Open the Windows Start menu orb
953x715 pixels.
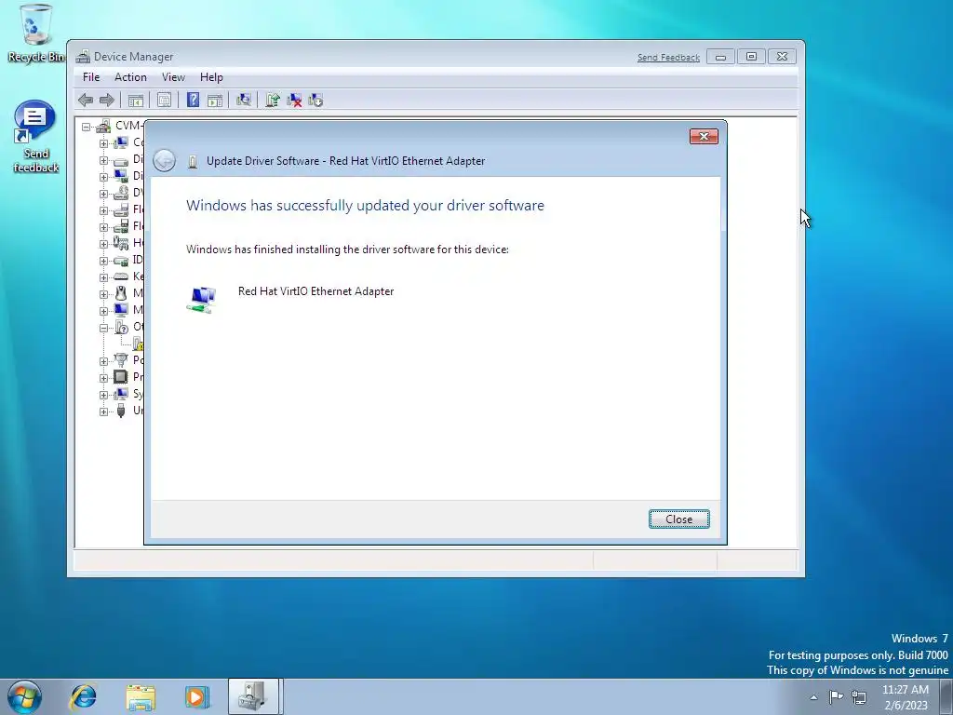point(25,696)
